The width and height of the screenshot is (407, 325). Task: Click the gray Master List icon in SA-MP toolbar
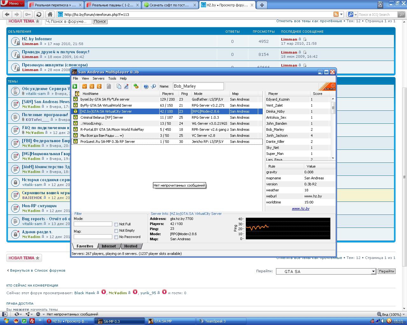point(109,86)
